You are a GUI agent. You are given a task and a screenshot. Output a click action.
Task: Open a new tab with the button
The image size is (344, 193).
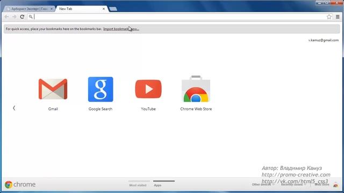113,9
